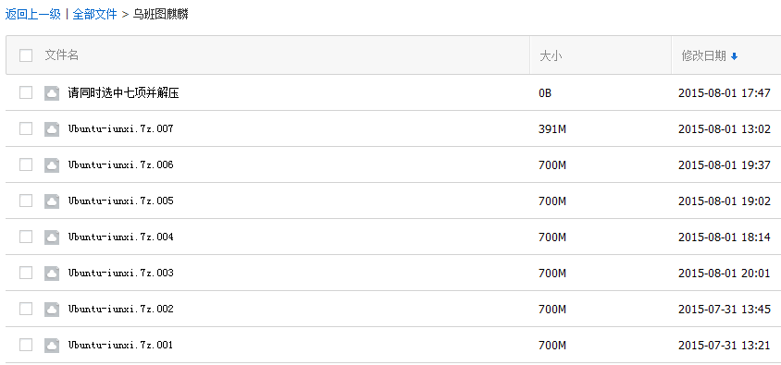
Task: Go back via 返回上一级 link
Action: tap(33, 15)
